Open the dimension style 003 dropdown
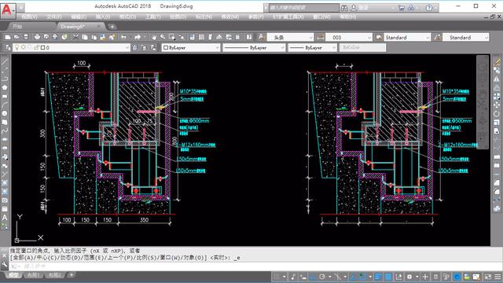503x283 pixels. pyautogui.click(x=349, y=38)
